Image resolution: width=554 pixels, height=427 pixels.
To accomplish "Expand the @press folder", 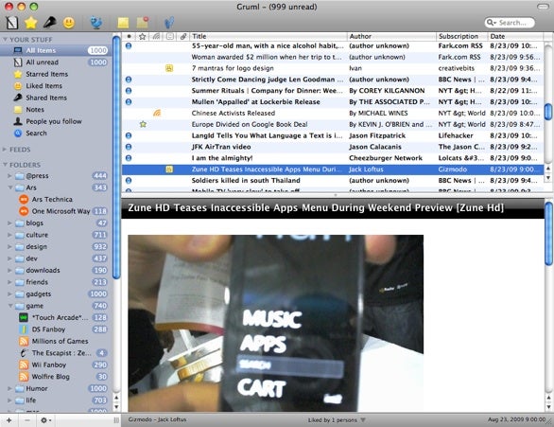I will (9, 176).
